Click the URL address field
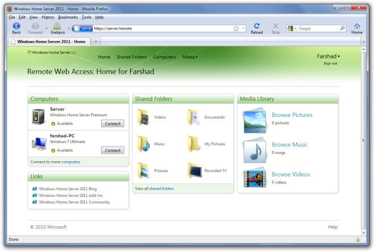The height and width of the screenshot is (252, 375). pyautogui.click(x=163, y=28)
